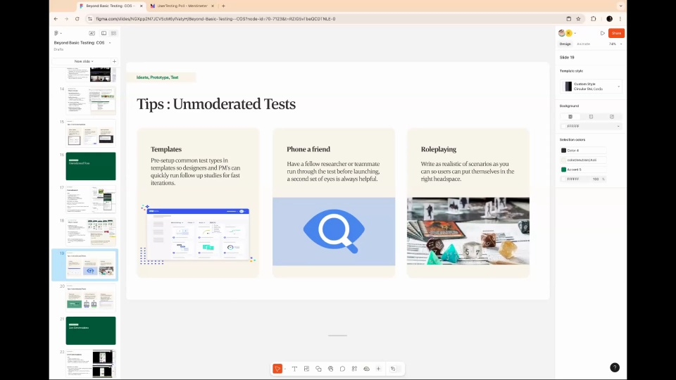This screenshot has height=380, width=676.
Task: Select green slide 16 thumbnail
Action: [x=91, y=166]
